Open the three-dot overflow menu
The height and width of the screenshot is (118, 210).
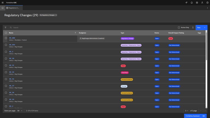coord(207,8)
